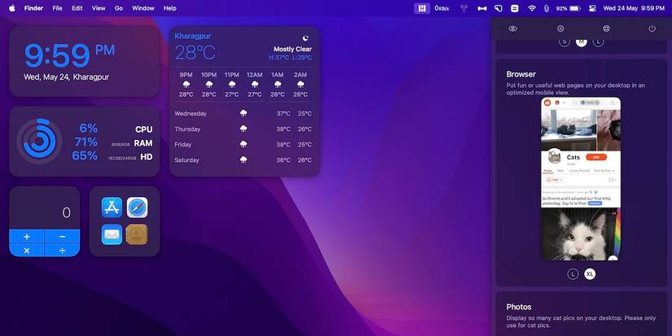Viewport: 672px width, 336px height.
Task: Click the divide button on calculator widget
Action: [x=62, y=250]
